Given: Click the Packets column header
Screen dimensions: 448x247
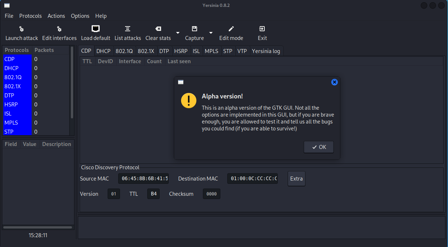Looking at the screenshot, I should [50, 50].
